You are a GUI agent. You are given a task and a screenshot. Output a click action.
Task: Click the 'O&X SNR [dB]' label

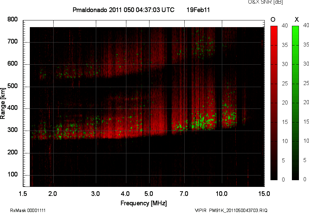coord(265,2)
